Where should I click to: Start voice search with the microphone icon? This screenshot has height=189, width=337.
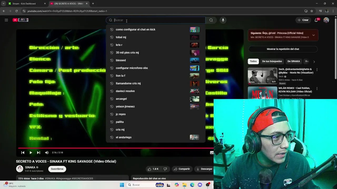click(x=223, y=20)
